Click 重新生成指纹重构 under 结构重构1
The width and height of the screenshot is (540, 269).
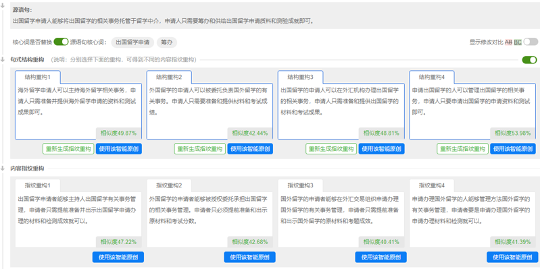(68, 149)
